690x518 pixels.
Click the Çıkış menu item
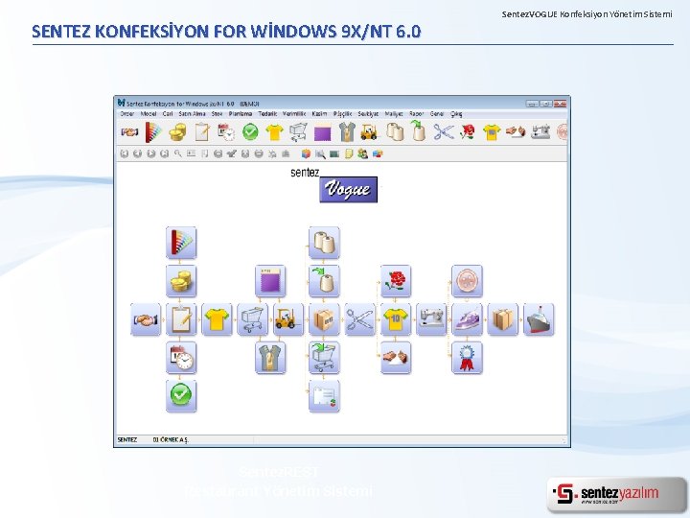(x=456, y=114)
